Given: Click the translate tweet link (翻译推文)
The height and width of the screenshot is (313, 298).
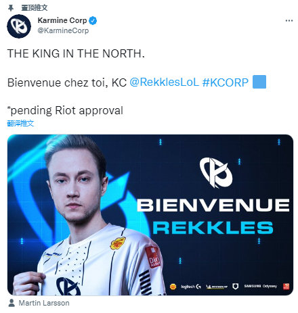Looking at the screenshot, I should coord(20,123).
